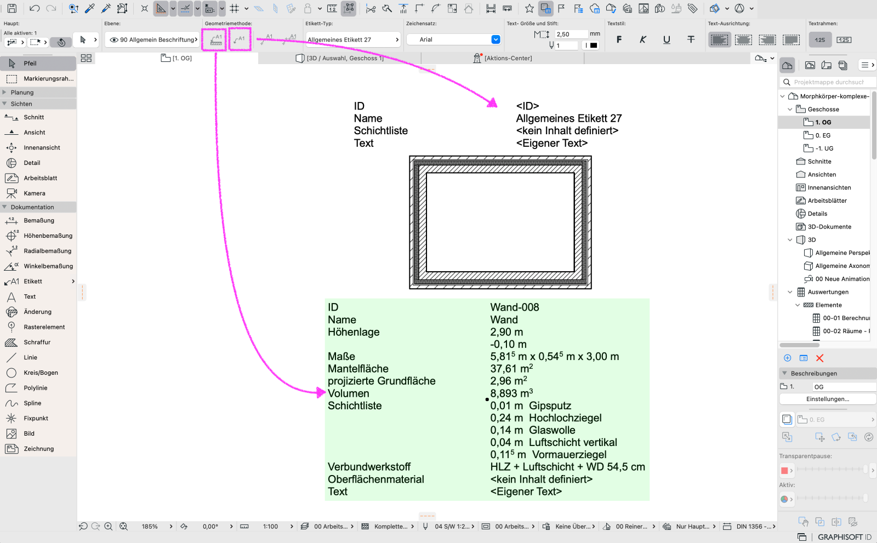The width and height of the screenshot is (877, 543).
Task: Toggle the trace reference button
Action: pyautogui.click(x=545, y=8)
